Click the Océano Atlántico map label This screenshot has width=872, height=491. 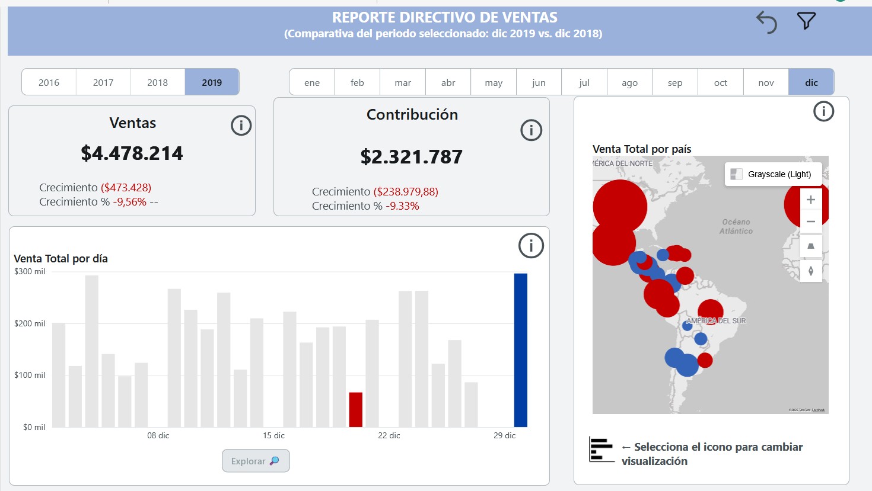[x=736, y=226]
